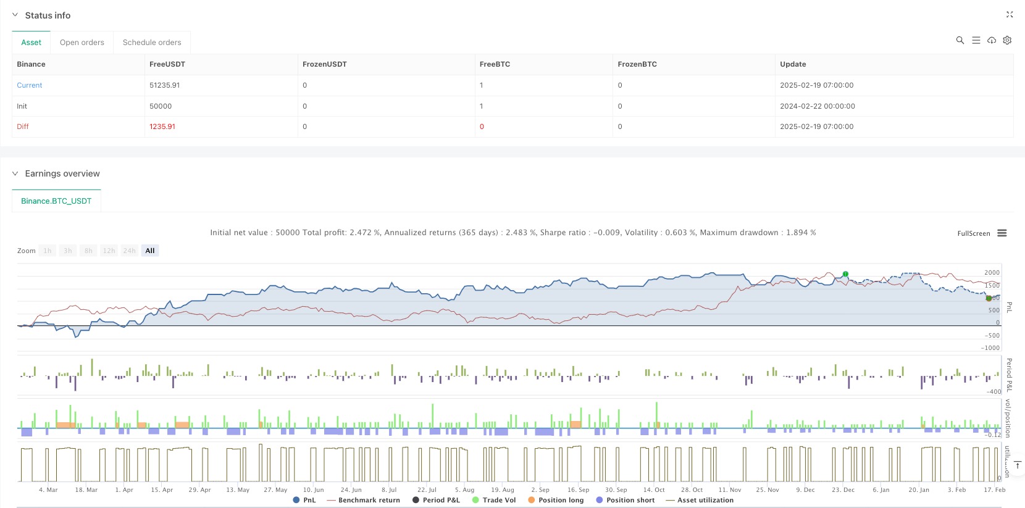Click the Current row link

tap(30, 85)
